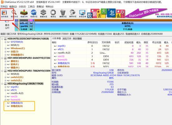This screenshot has width=172, height=125.
Task: Click the partition icon beside esp(K:) in table
Action: click(x=55, y=46)
